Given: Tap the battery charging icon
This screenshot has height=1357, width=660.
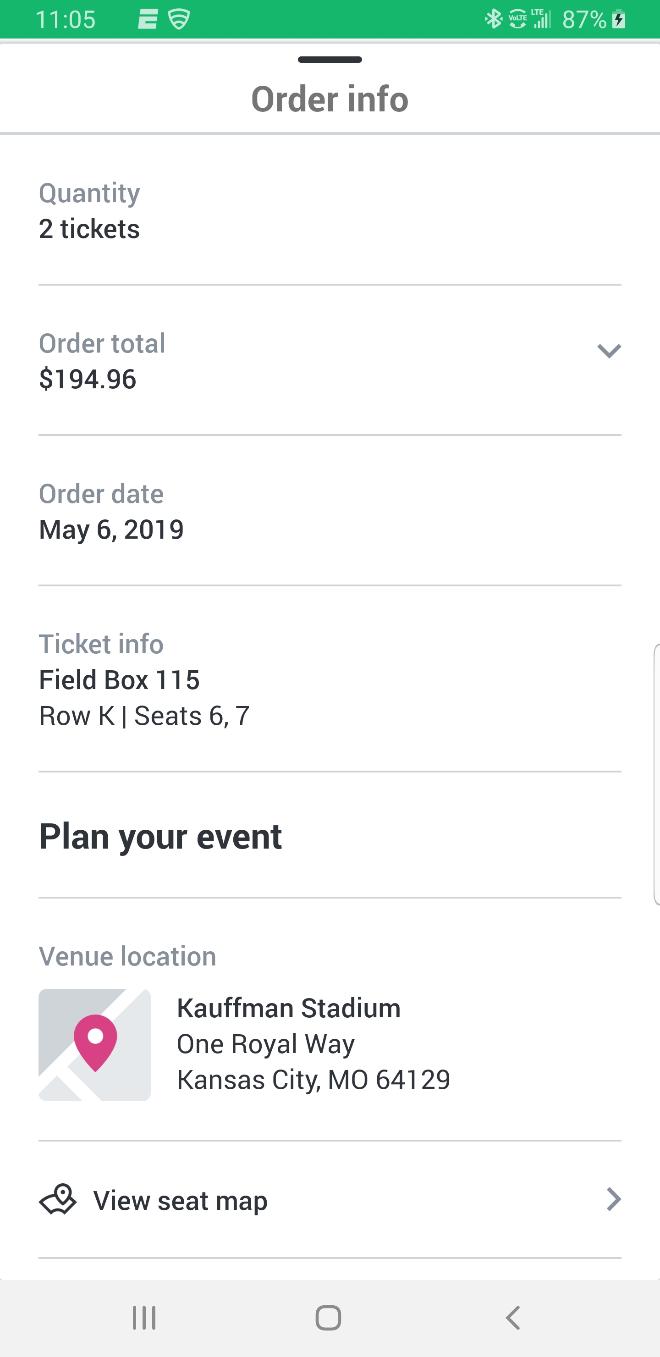Looking at the screenshot, I should [620, 20].
